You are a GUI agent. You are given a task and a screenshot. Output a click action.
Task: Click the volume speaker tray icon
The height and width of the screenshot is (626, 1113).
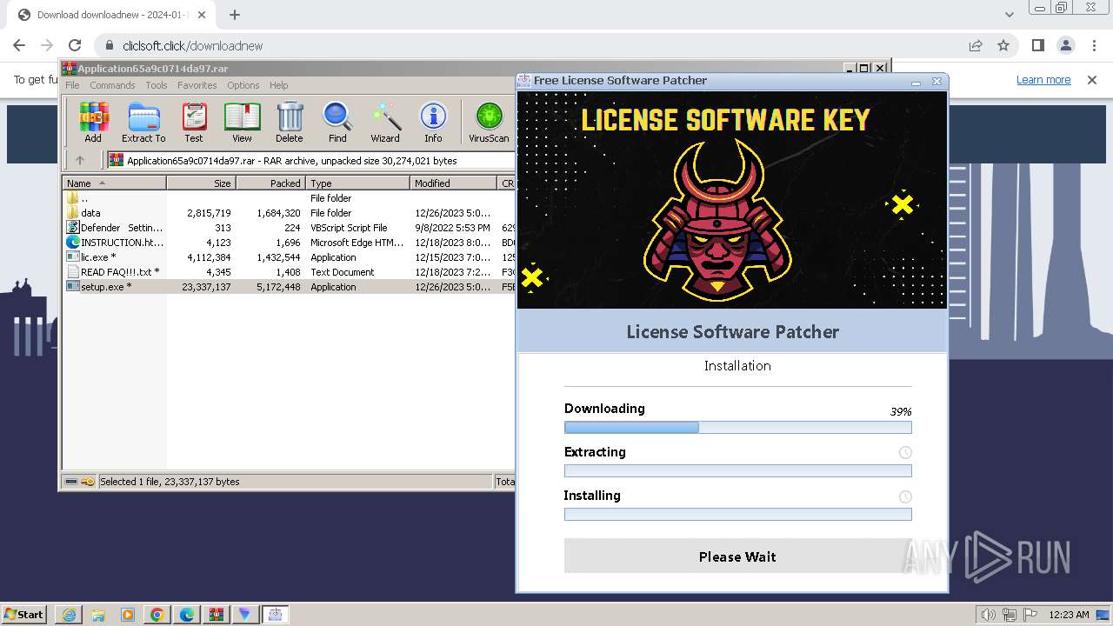click(988, 615)
